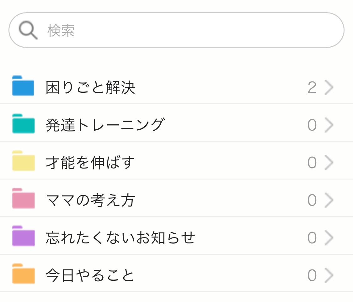Tap the chevron beside 才能を伸ばす
The image size is (353, 302).
coord(329,163)
